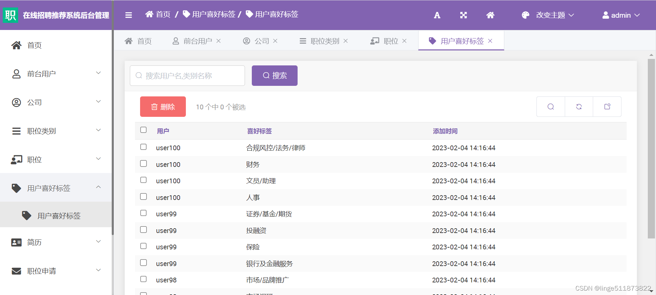Click the hamburger menu toggle icon
656x295 pixels.
(128, 15)
